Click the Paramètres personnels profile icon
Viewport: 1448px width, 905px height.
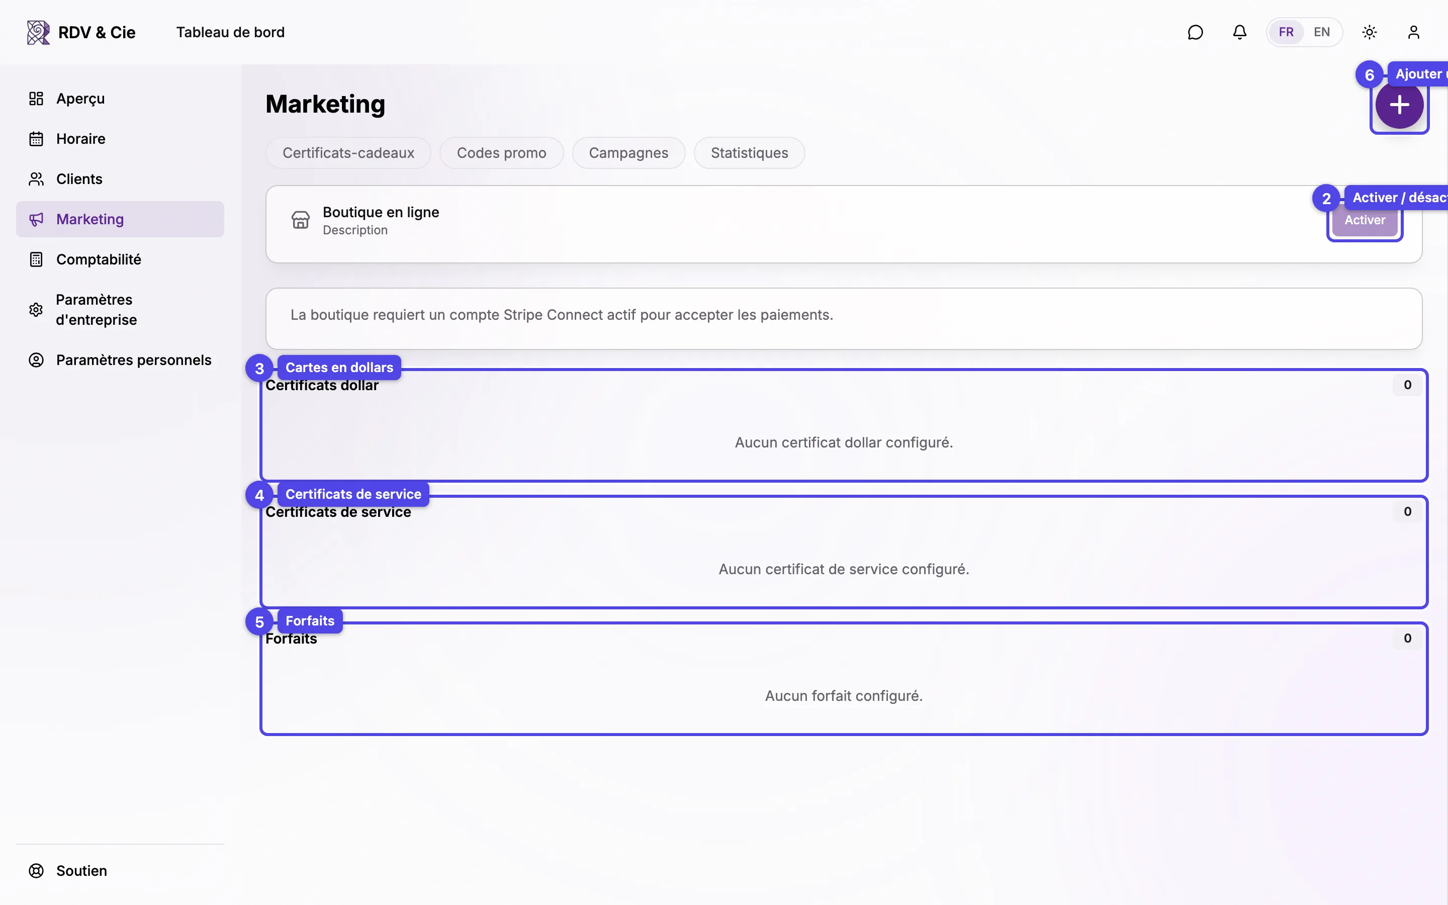[x=36, y=359]
